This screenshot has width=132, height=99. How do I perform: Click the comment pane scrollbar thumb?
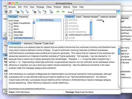point(119,51)
